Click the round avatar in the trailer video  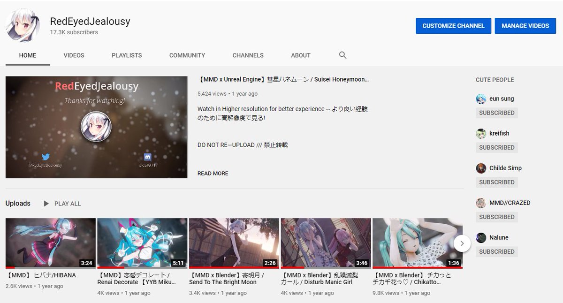point(96,127)
